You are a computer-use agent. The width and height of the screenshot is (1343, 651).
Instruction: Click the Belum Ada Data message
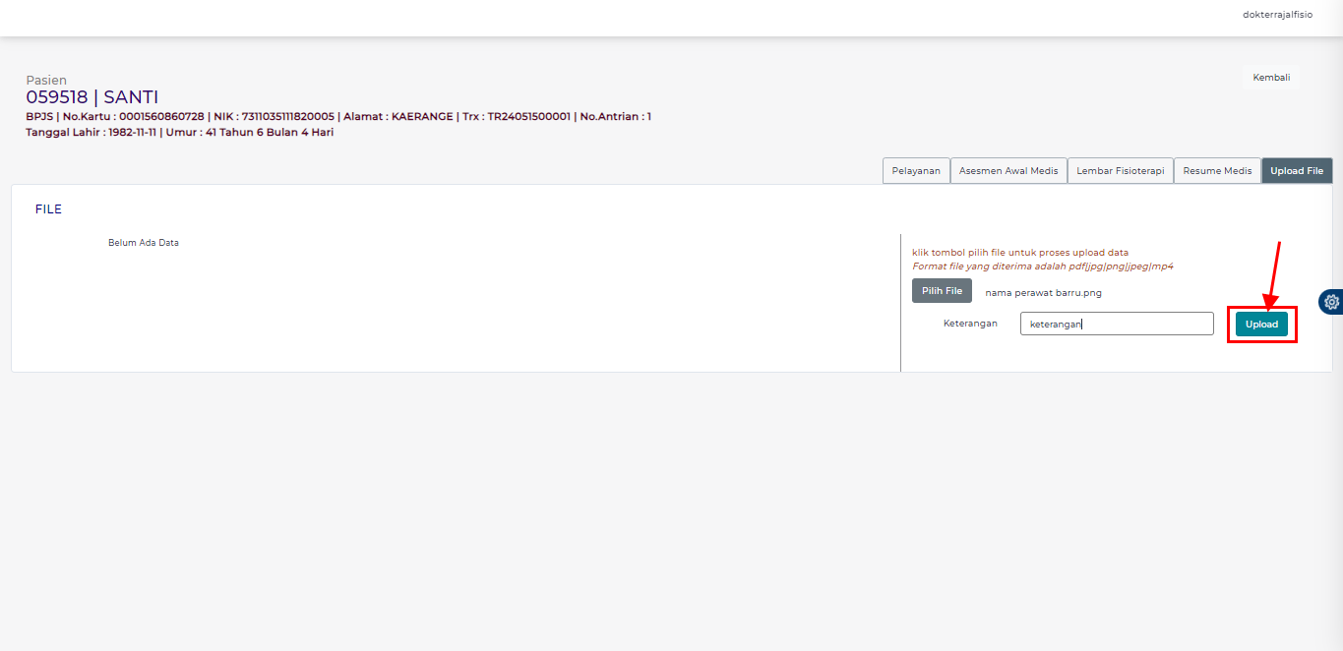[x=144, y=243]
